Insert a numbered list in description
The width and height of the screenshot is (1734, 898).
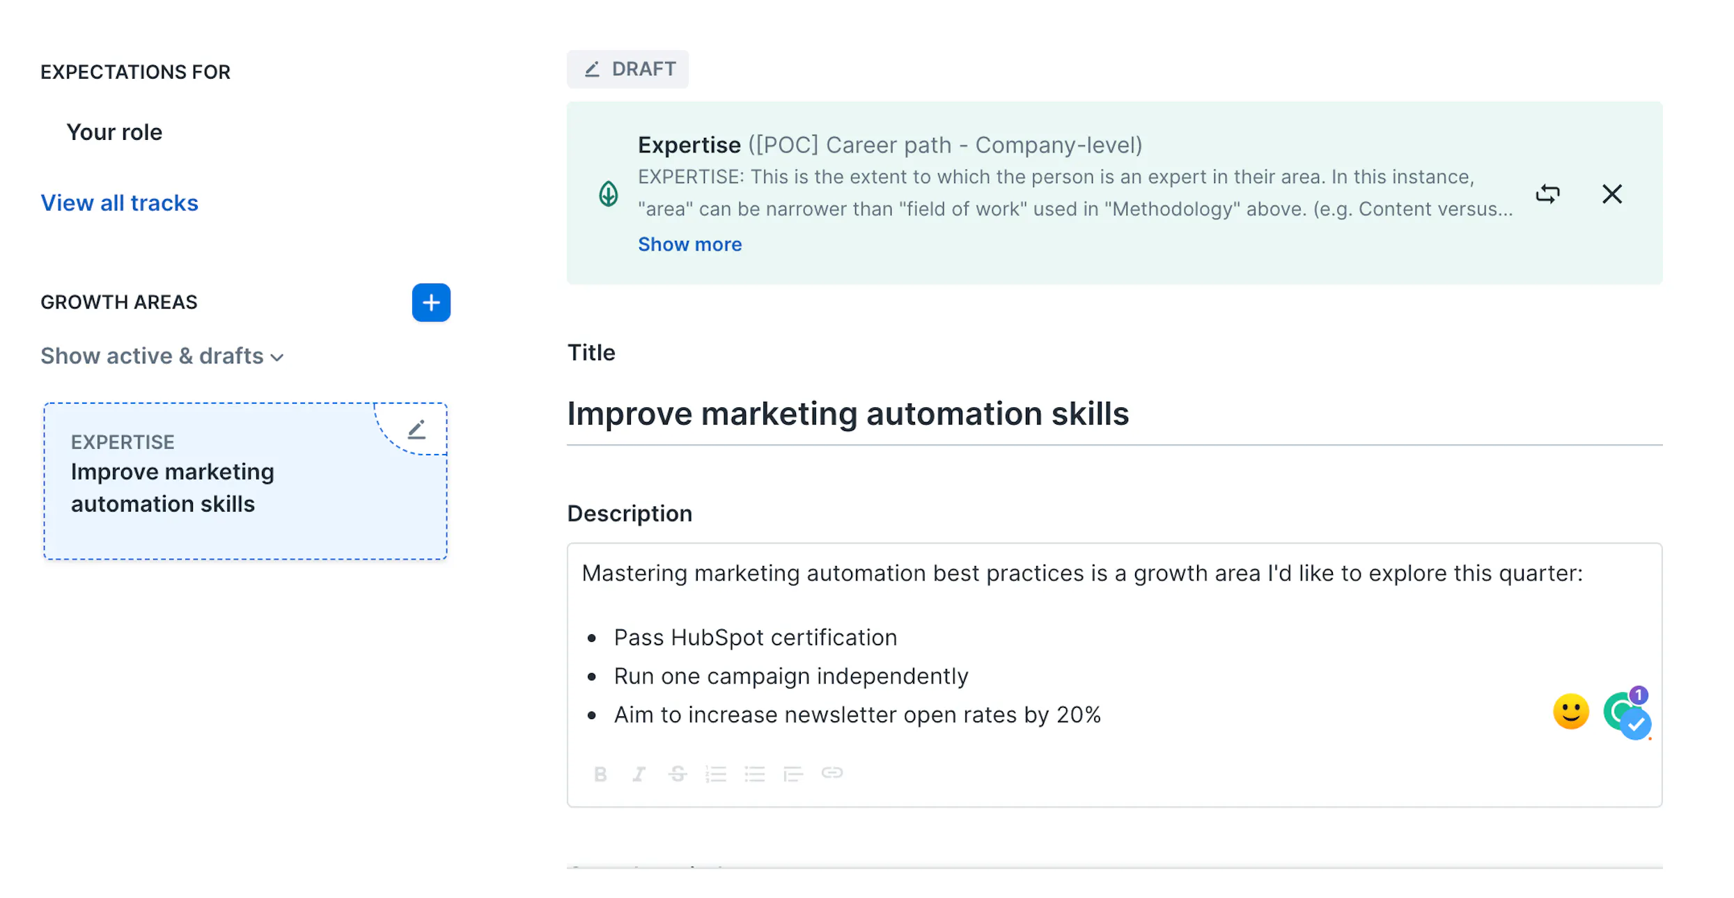click(x=716, y=773)
